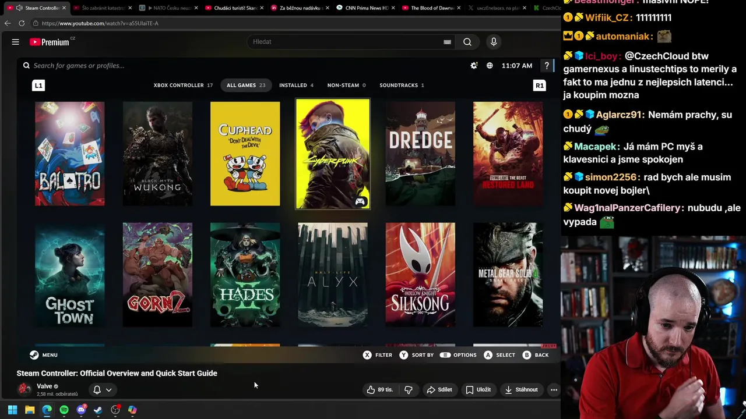Click the Steam MENU button

pyautogui.click(x=44, y=355)
